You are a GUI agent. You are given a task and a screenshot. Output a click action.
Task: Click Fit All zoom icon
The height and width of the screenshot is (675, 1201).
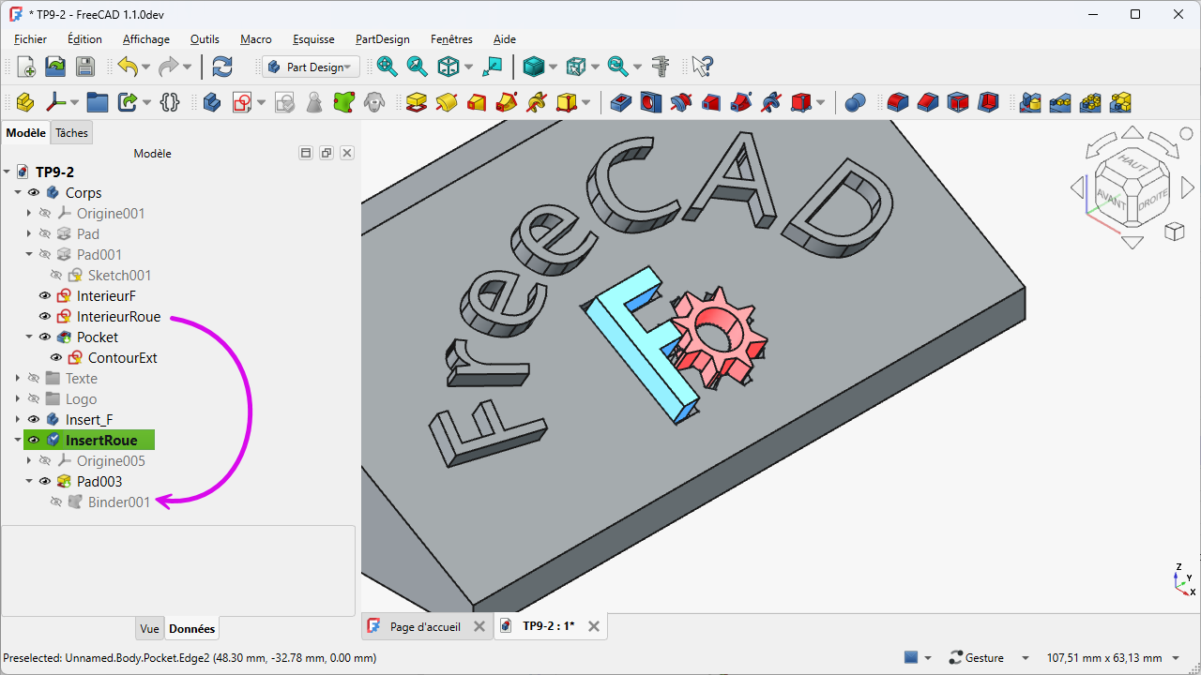[x=387, y=67]
